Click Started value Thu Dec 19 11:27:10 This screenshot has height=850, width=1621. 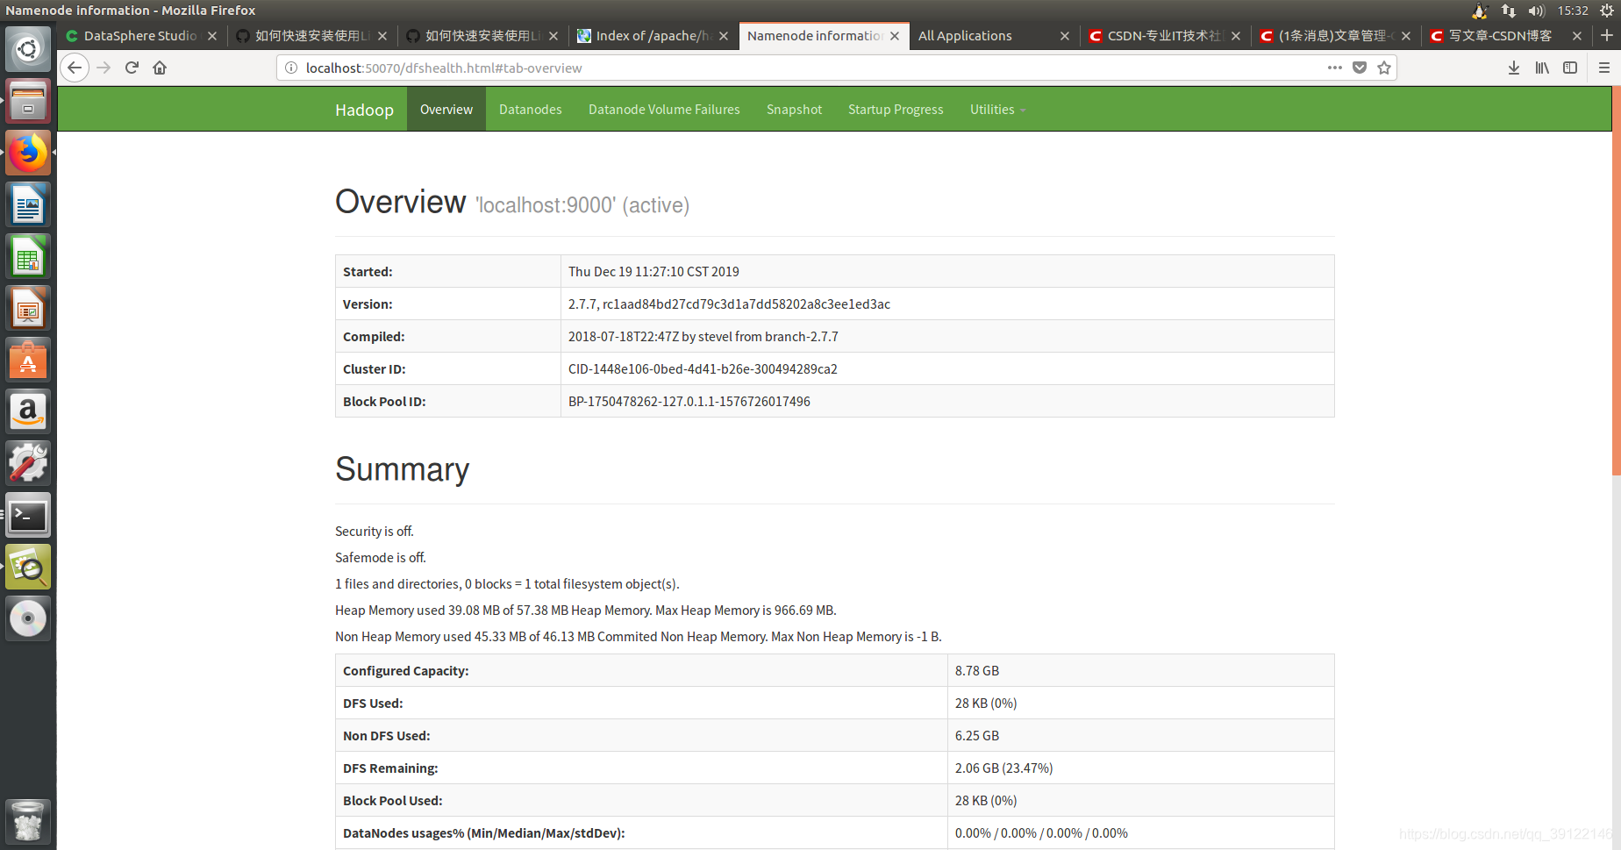tap(653, 272)
